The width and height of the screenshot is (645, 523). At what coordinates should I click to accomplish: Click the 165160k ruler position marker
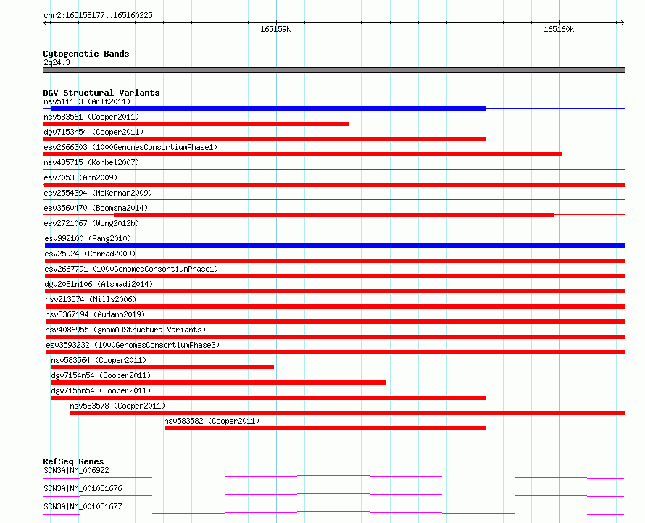tap(559, 29)
